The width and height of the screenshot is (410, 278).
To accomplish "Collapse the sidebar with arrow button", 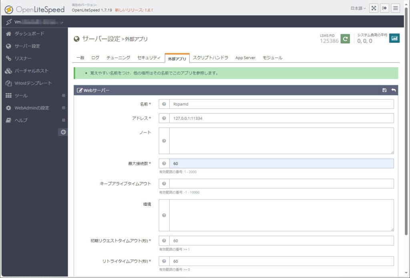I will [63, 132].
